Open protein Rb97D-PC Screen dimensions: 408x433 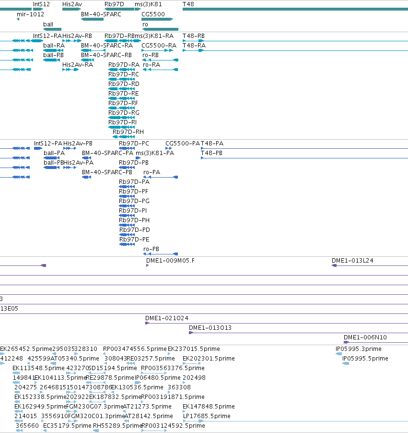(134, 144)
